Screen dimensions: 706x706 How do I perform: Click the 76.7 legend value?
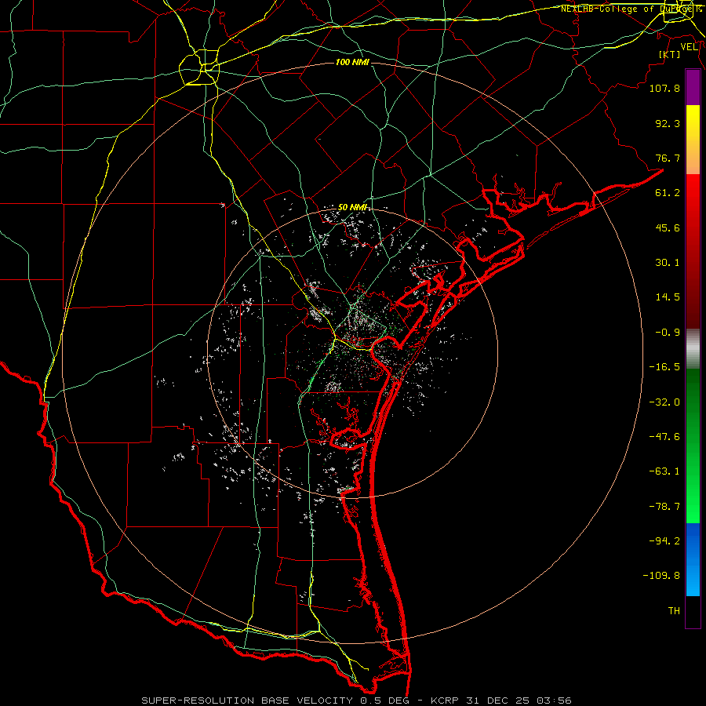668,158
